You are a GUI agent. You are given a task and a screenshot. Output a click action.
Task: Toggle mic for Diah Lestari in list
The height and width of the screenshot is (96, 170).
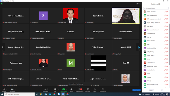pyautogui.click(x=165, y=26)
